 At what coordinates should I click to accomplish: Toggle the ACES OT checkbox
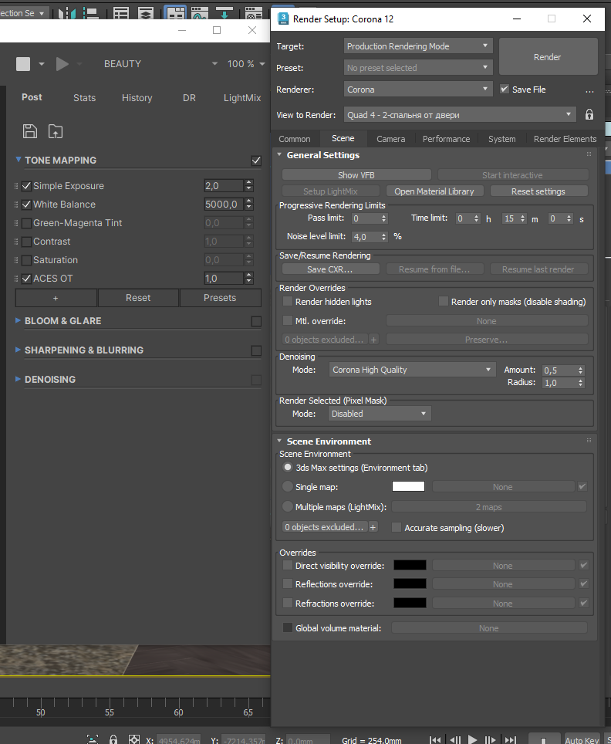(x=26, y=279)
